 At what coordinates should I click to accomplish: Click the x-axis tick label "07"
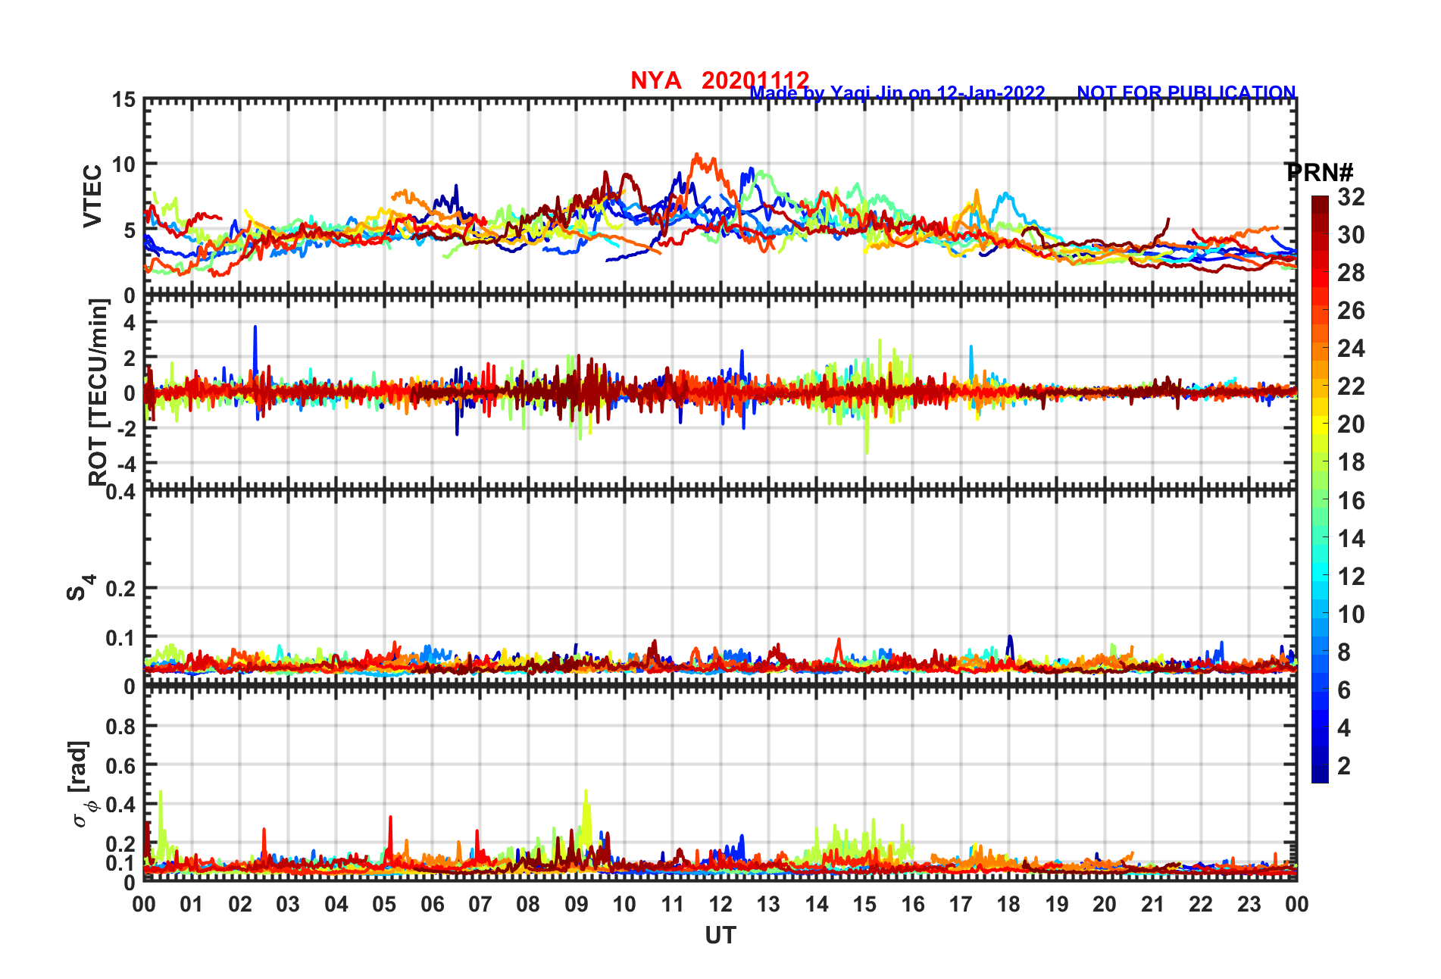[480, 905]
